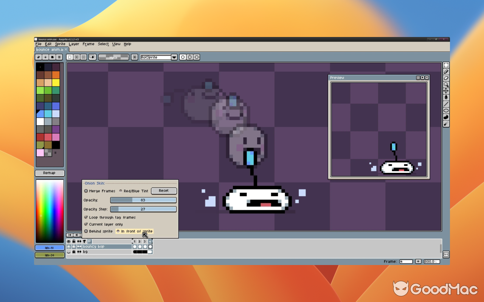The image size is (484, 302).
Task: Select the Move tool
Action: tap(446, 91)
